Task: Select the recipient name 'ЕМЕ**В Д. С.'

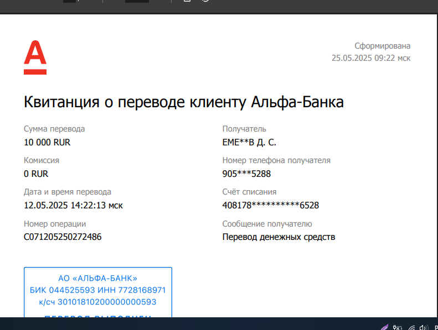Action: pos(249,142)
